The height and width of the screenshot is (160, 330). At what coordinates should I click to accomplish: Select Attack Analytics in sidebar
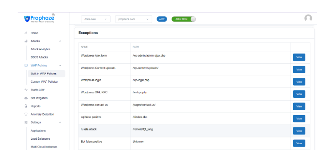tap(40, 49)
